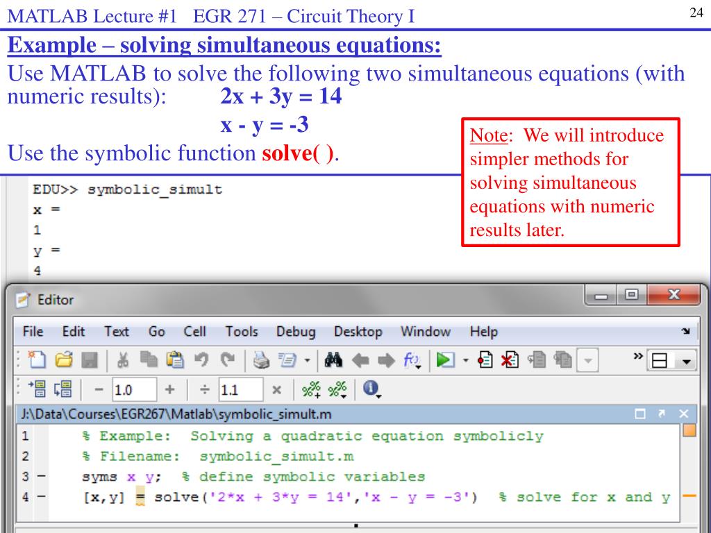Click the %% cell title dropdown icon
This screenshot has height=533, width=711.
coord(338,389)
